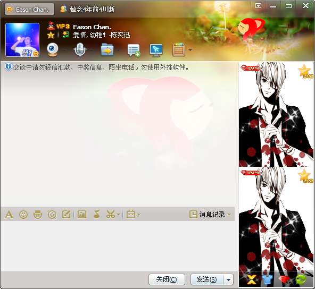Click the top QQ show character image

[x=276, y=114]
